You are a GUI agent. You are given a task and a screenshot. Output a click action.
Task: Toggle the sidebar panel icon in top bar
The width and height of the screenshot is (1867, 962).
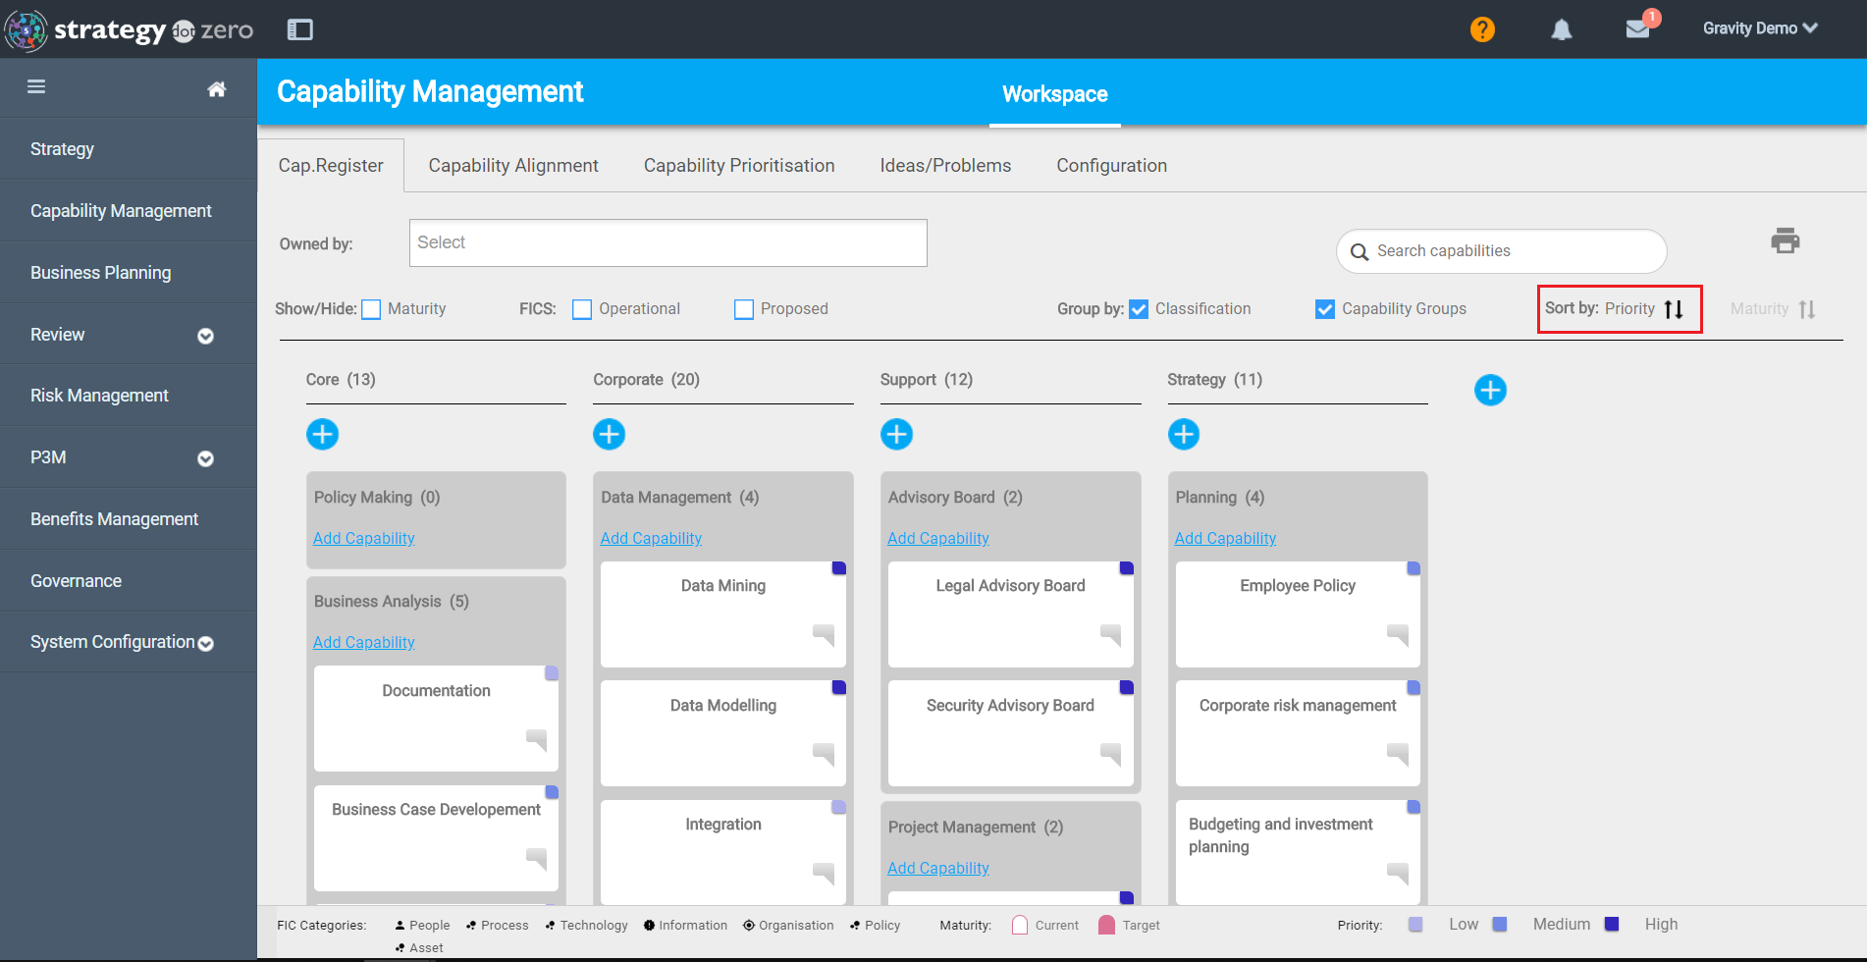pos(299,29)
